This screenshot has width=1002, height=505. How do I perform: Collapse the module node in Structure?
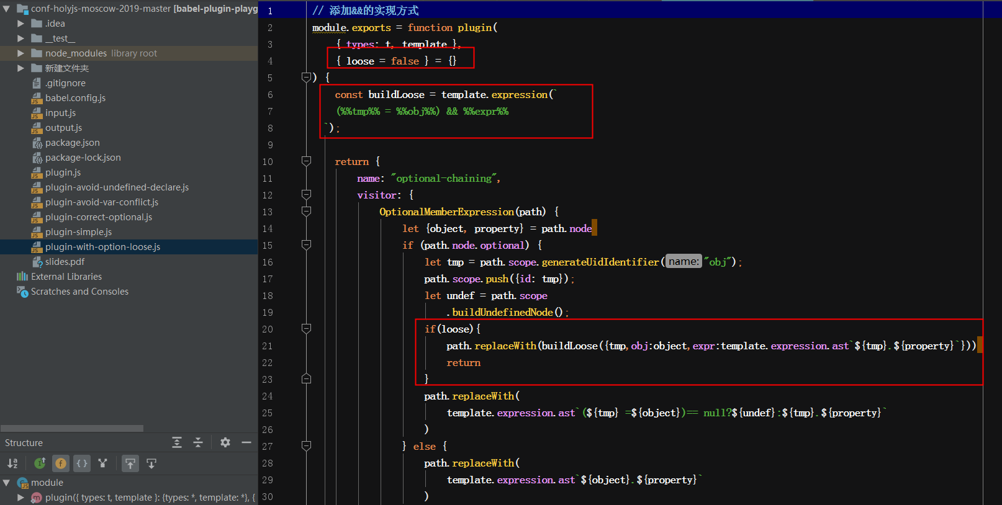6,483
